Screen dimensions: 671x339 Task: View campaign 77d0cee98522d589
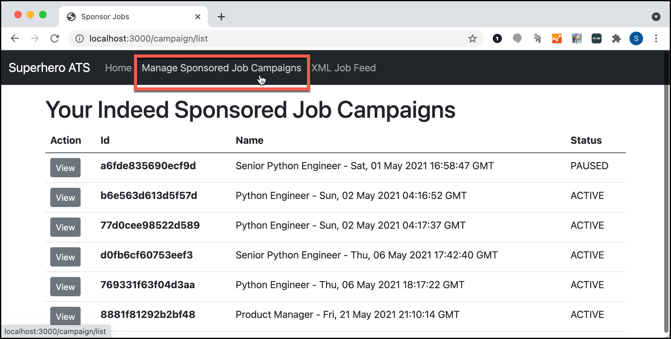point(65,227)
